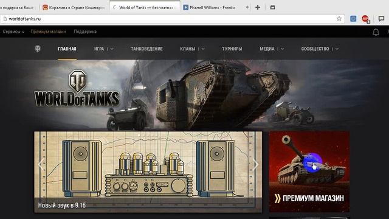Open the МЕДИА menu item
Viewport: 389px width, 219px height.
pos(267,49)
